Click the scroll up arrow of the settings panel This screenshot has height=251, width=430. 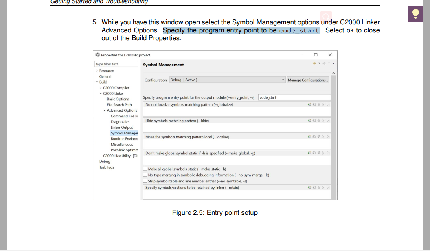(333, 73)
